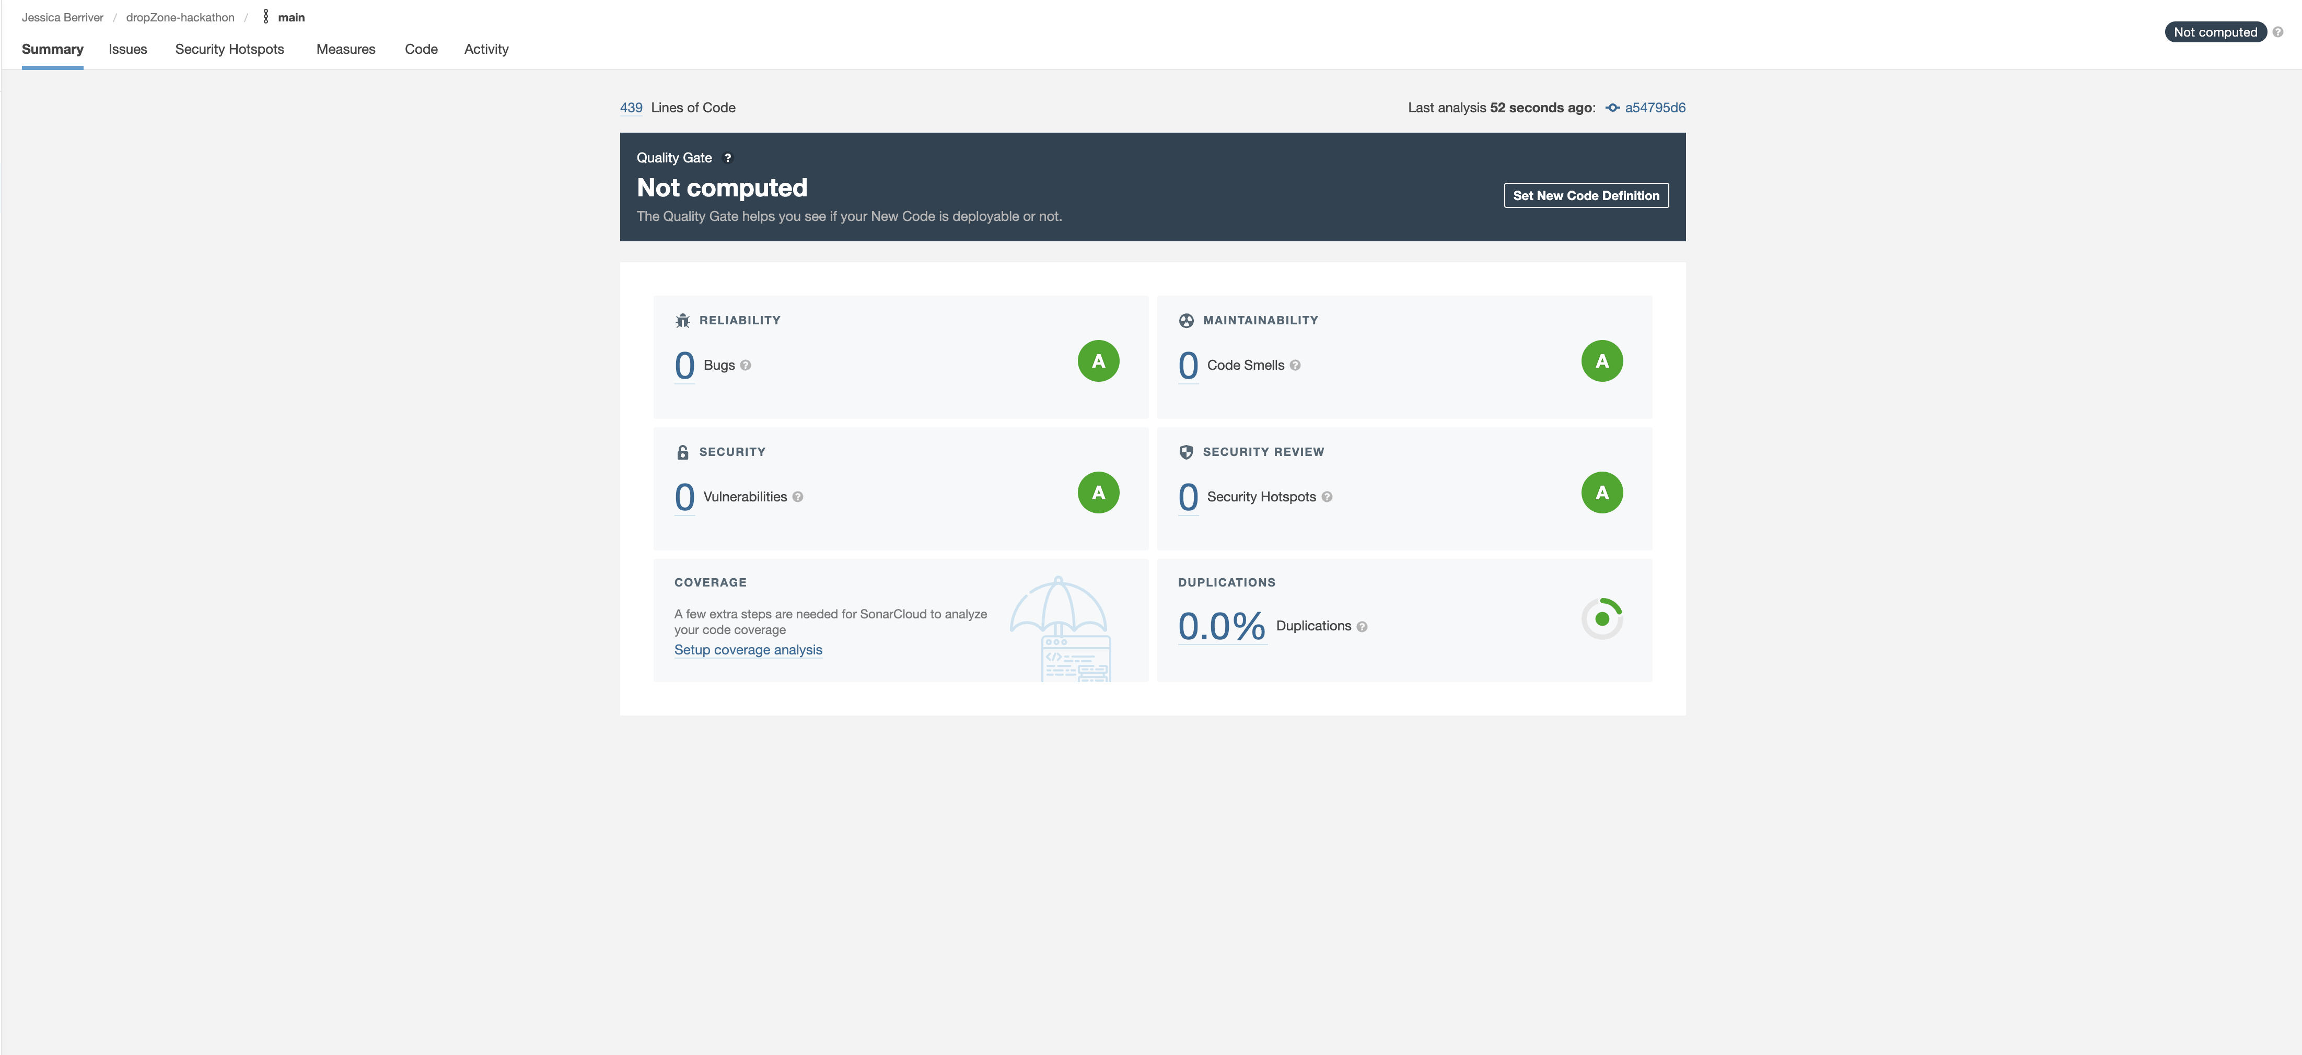Image resolution: width=2302 pixels, height=1055 pixels.
Task: Open the Issues tab
Action: coord(128,49)
